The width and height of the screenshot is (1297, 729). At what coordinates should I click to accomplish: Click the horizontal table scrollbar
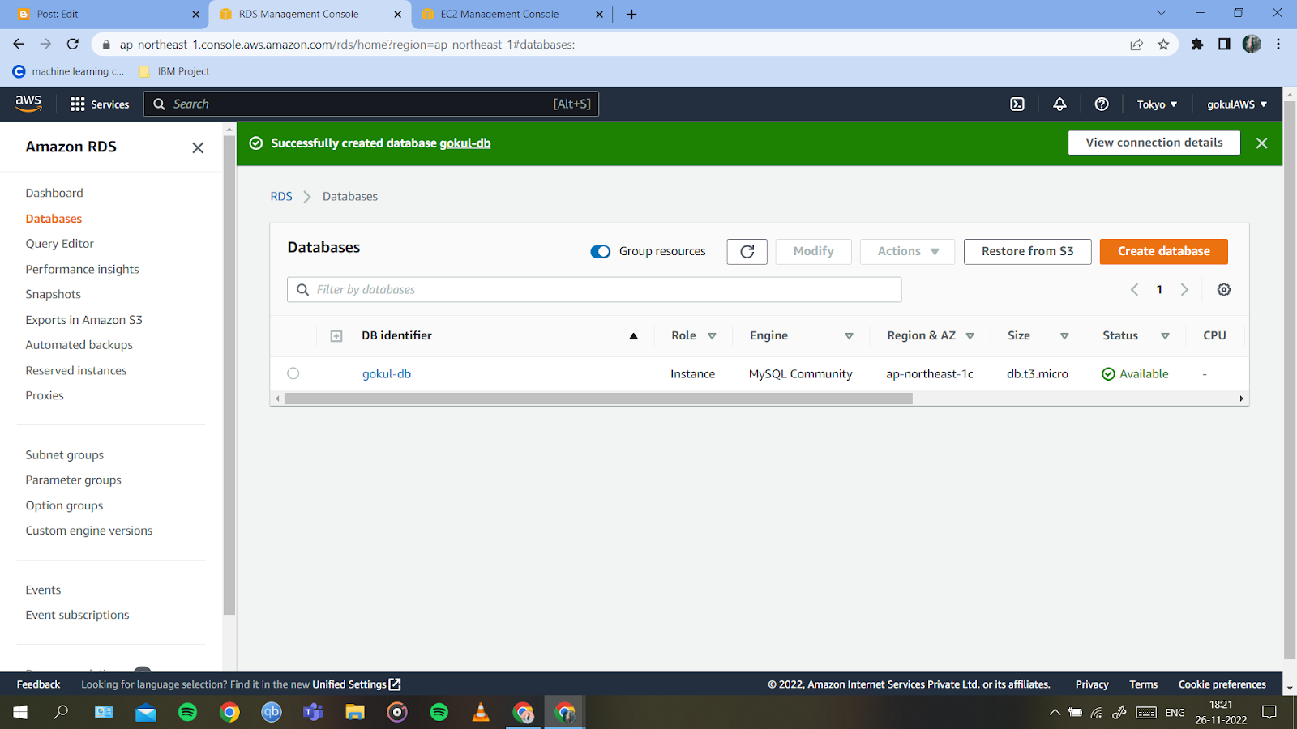click(x=598, y=399)
